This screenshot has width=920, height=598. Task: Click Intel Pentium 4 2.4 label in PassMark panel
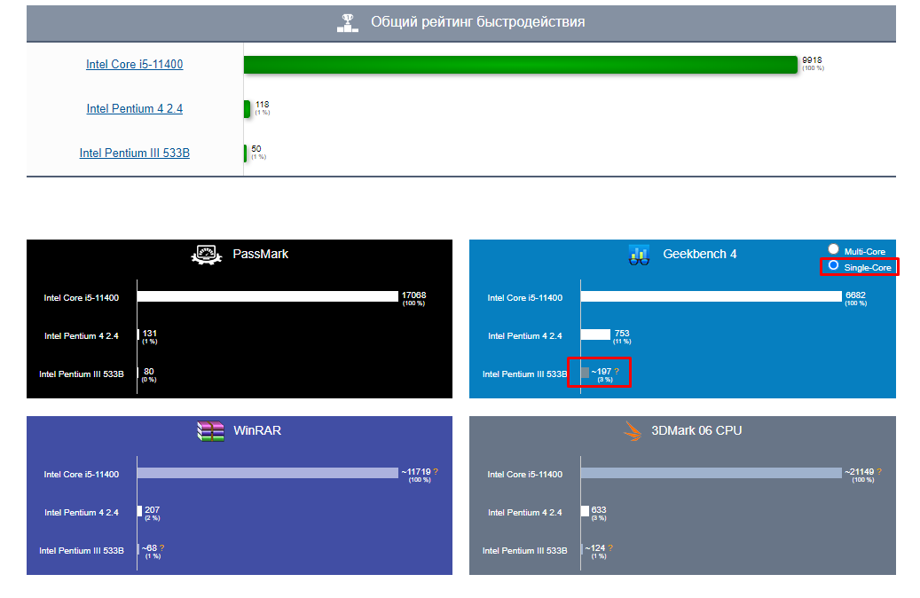pos(82,336)
